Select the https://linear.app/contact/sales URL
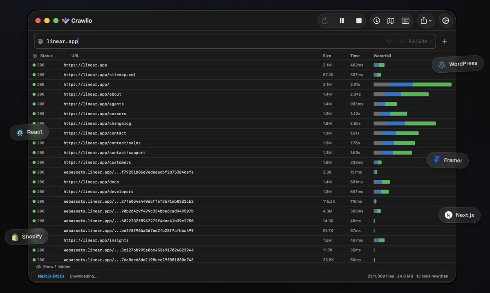 tap(102, 143)
